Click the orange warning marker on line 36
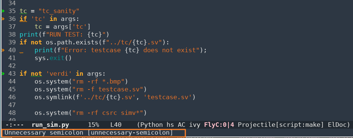Screen dimensions: 353x138 [3, 19]
